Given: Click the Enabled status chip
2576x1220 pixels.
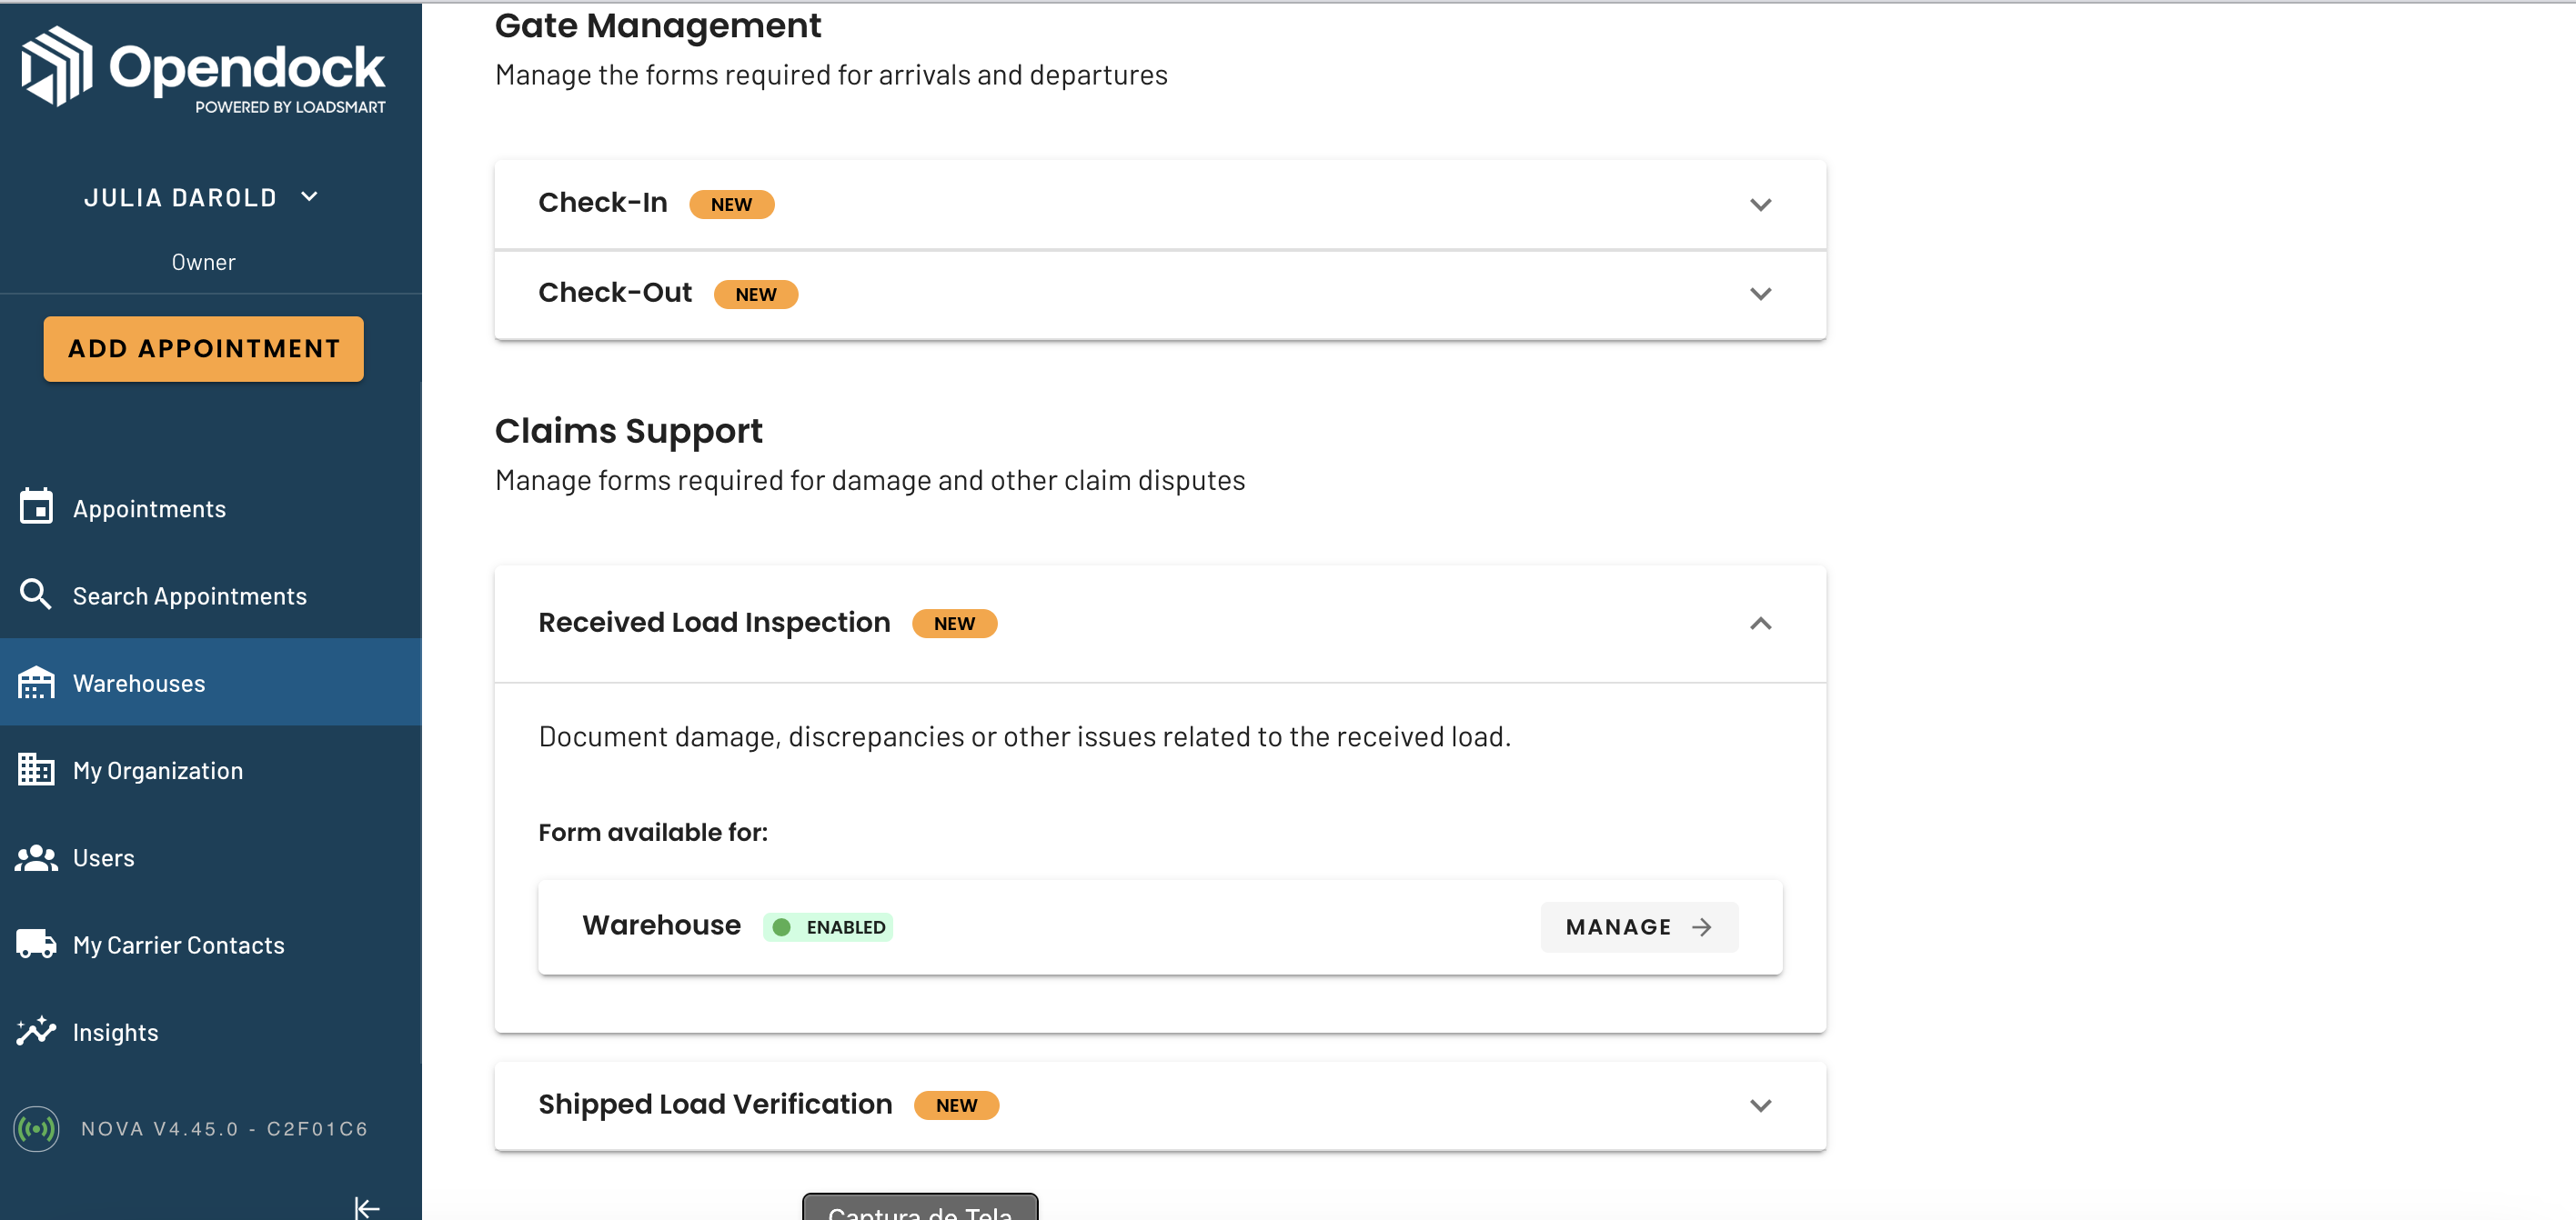Looking at the screenshot, I should click(x=828, y=927).
